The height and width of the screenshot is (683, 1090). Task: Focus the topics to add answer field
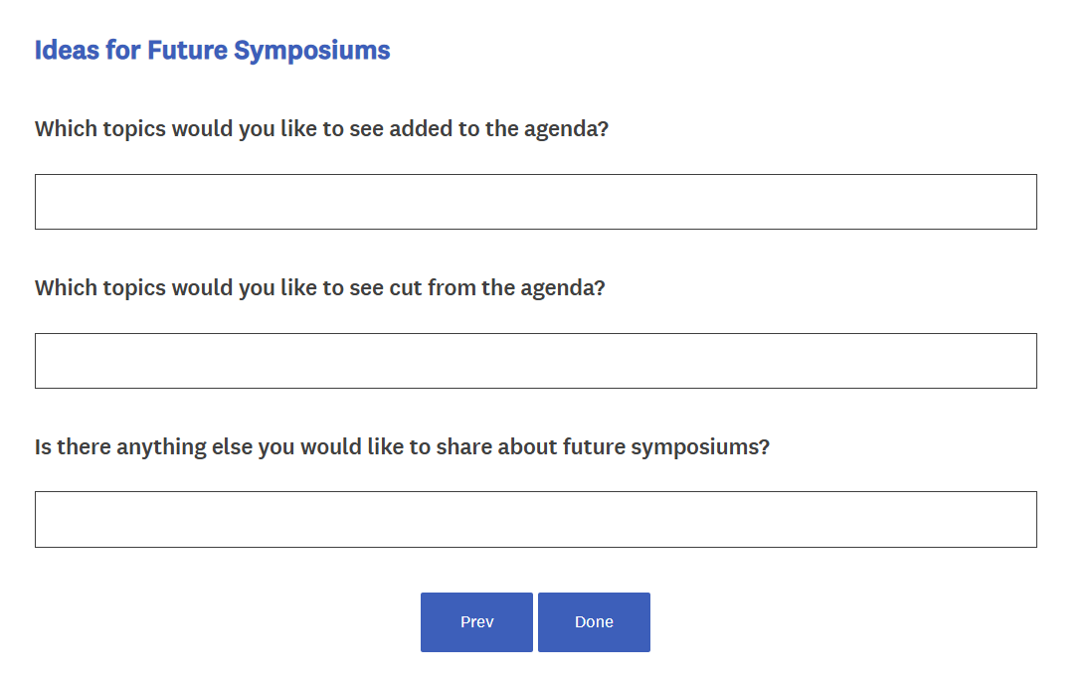pyautogui.click(x=535, y=202)
